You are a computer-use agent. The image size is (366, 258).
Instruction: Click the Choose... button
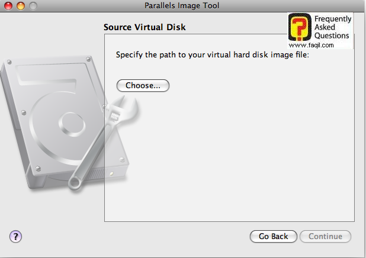pos(143,86)
